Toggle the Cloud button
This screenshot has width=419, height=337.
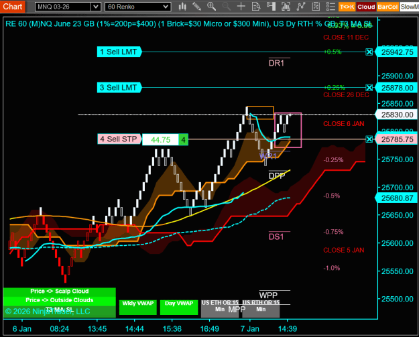[366, 7]
